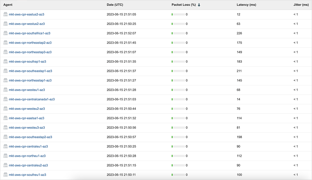Open the mkt-aws-cpr-centraleu2-az3 agent link
This screenshot has height=180, width=312.
pyautogui.click(x=28, y=165)
